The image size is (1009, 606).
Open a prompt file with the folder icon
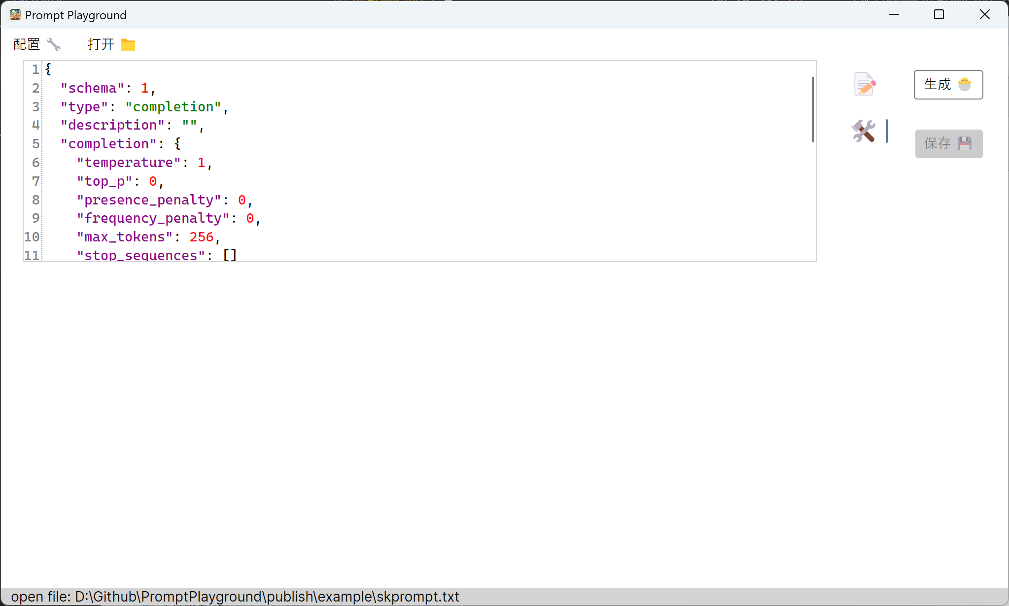[128, 44]
